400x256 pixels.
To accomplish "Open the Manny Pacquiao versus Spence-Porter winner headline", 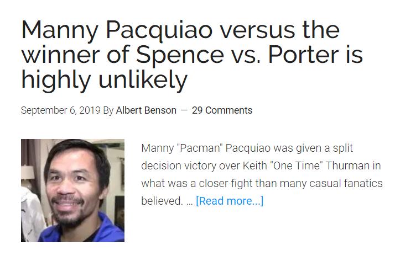I will pos(192,55).
